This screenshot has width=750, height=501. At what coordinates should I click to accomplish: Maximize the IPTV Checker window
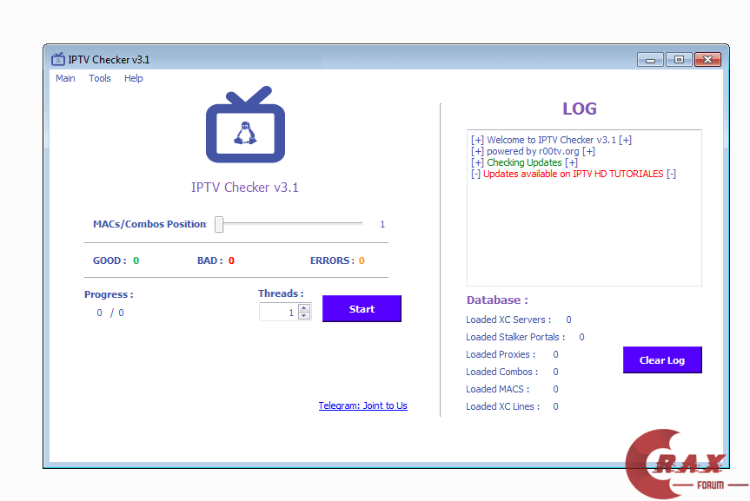click(679, 60)
